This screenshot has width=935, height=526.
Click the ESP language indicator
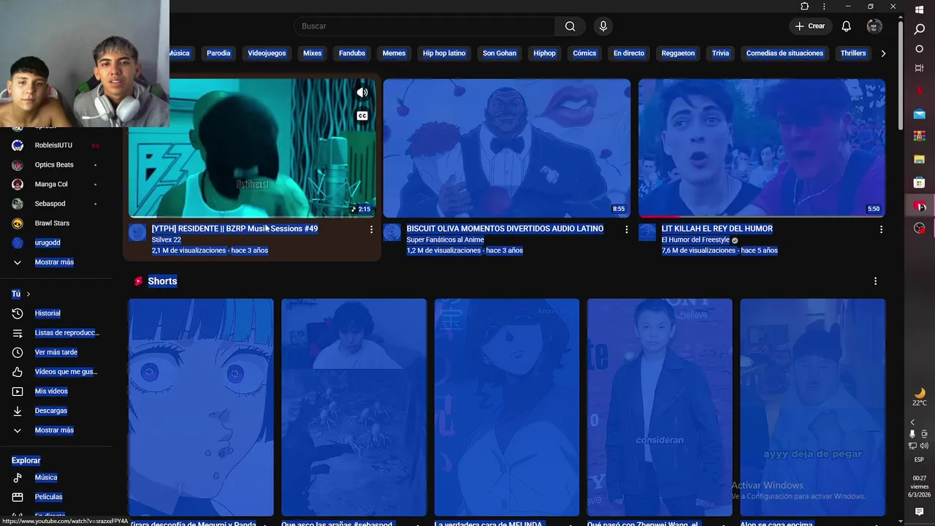(x=919, y=460)
